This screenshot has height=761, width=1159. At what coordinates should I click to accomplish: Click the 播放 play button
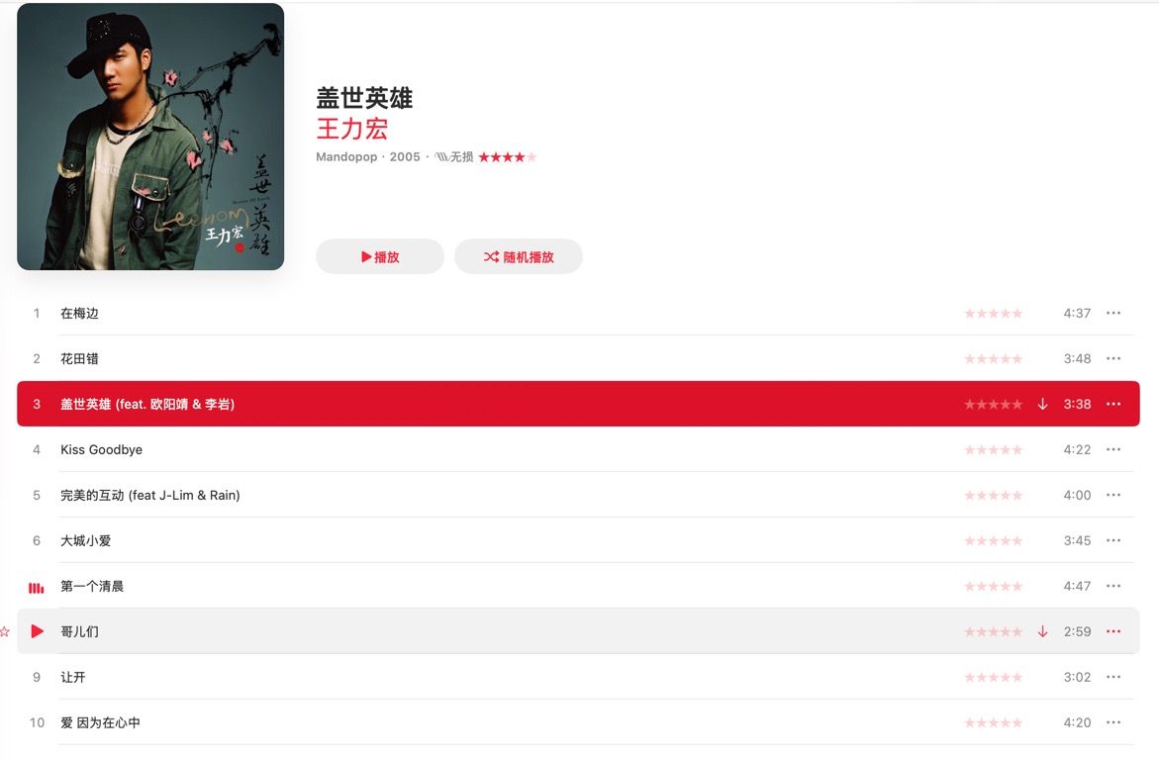(380, 256)
